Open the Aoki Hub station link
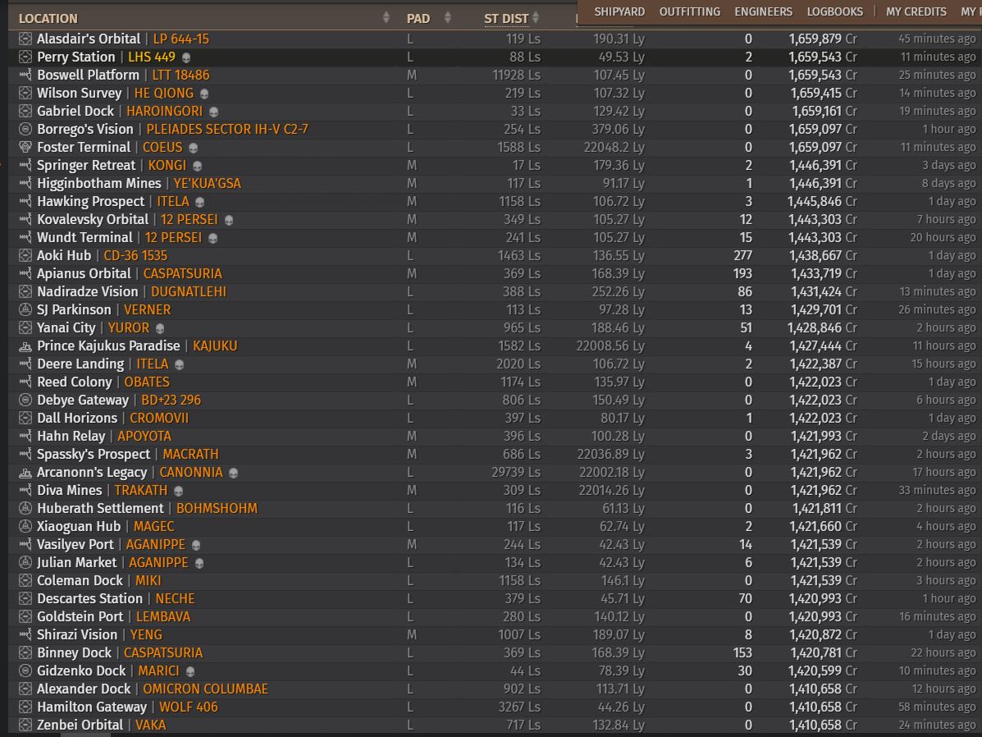Screen dimensions: 982x737 click(x=64, y=256)
